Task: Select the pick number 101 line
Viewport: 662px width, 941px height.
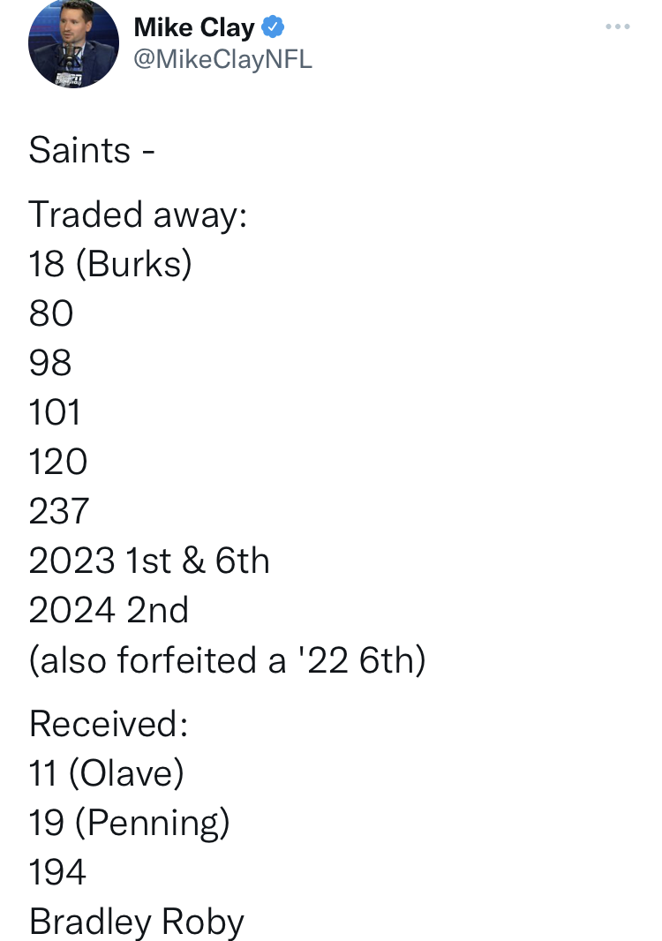Action: 55,412
